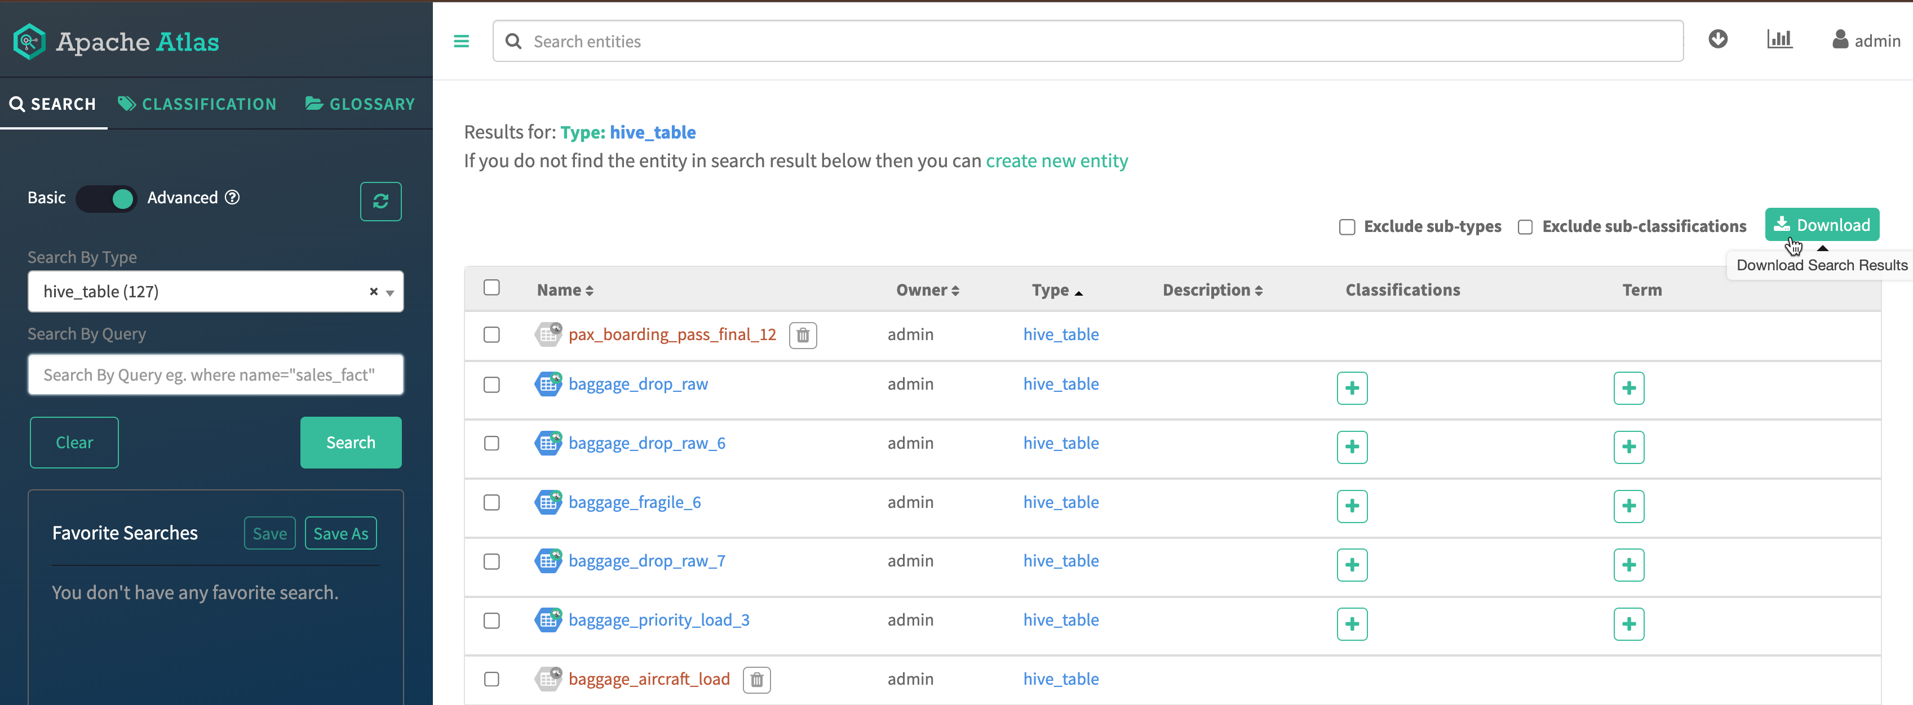The height and width of the screenshot is (705, 1913).
Task: Open the hive_table type dropdown arrow
Action: (x=390, y=292)
